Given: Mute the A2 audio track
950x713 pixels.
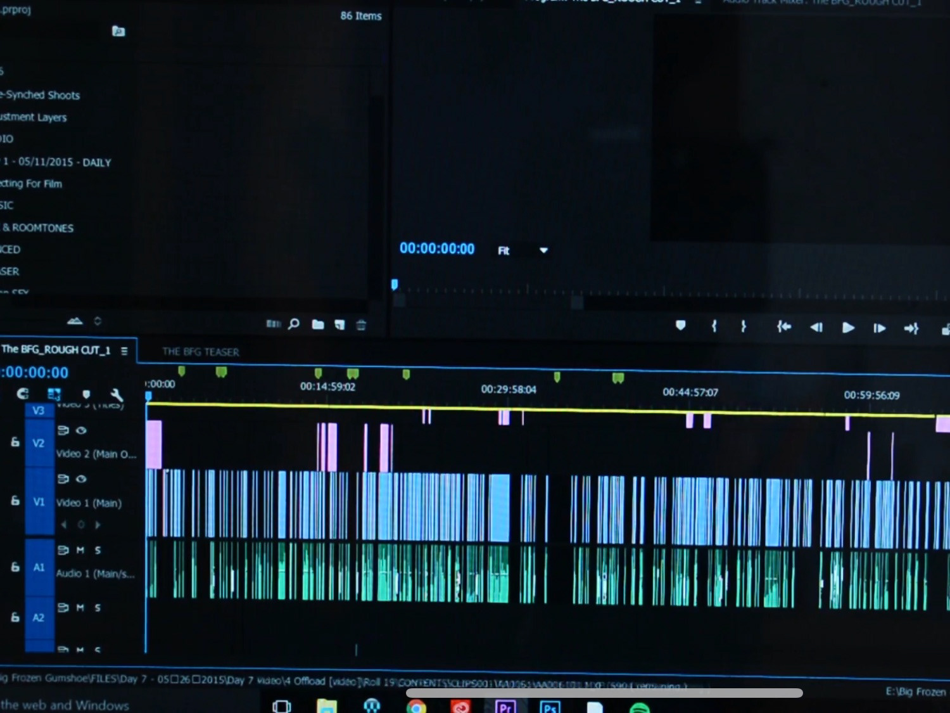Looking at the screenshot, I should point(80,608).
